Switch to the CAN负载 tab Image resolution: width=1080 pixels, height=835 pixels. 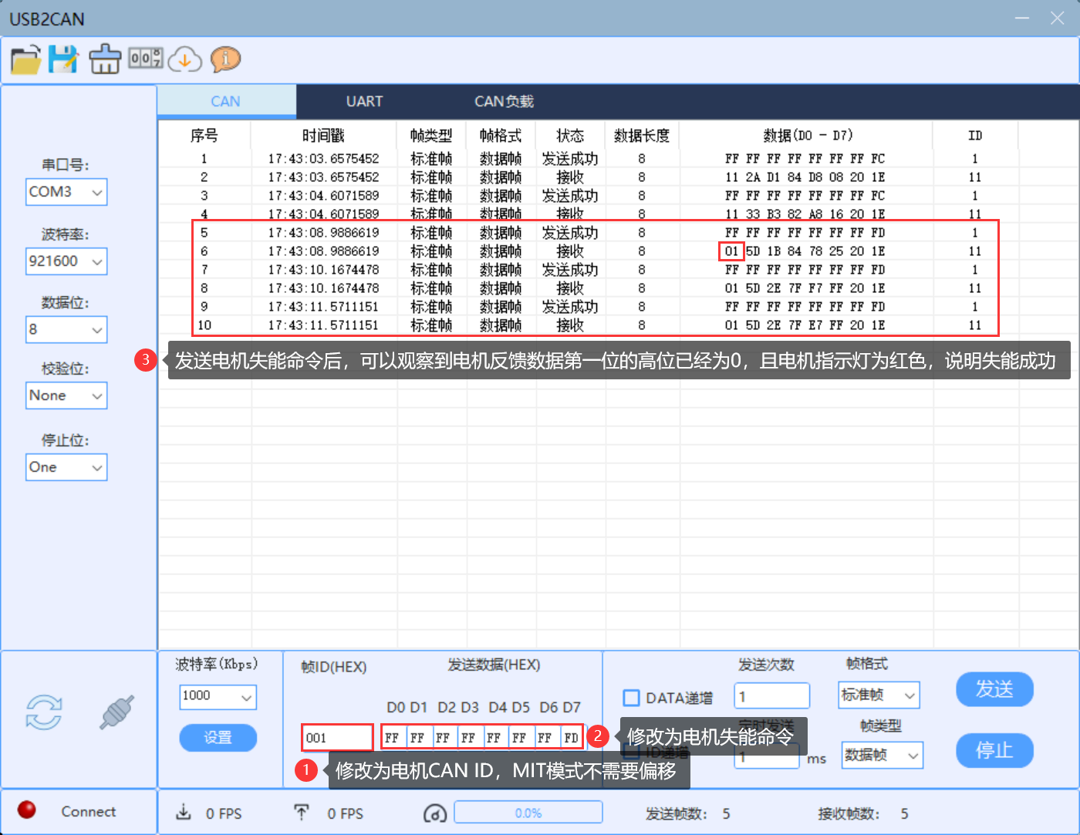tap(504, 102)
